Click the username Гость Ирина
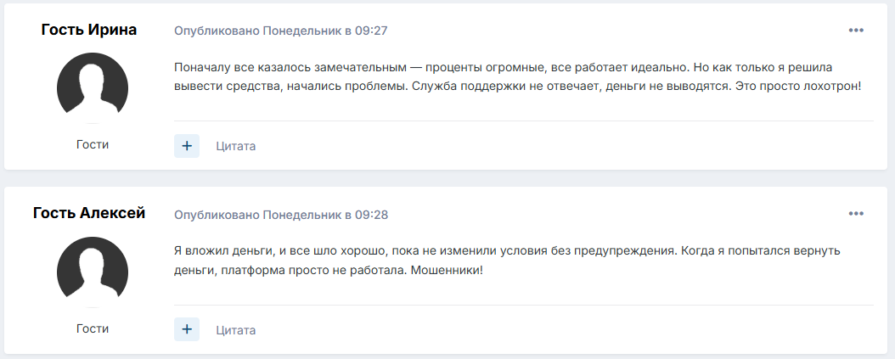Image resolution: width=895 pixels, height=359 pixels. pyautogui.click(x=89, y=30)
